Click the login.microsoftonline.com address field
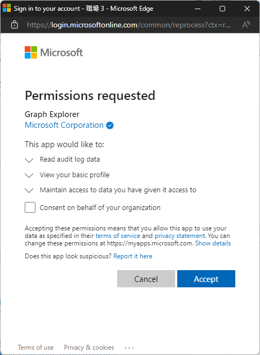The height and width of the screenshot is (355, 260). coord(129,25)
